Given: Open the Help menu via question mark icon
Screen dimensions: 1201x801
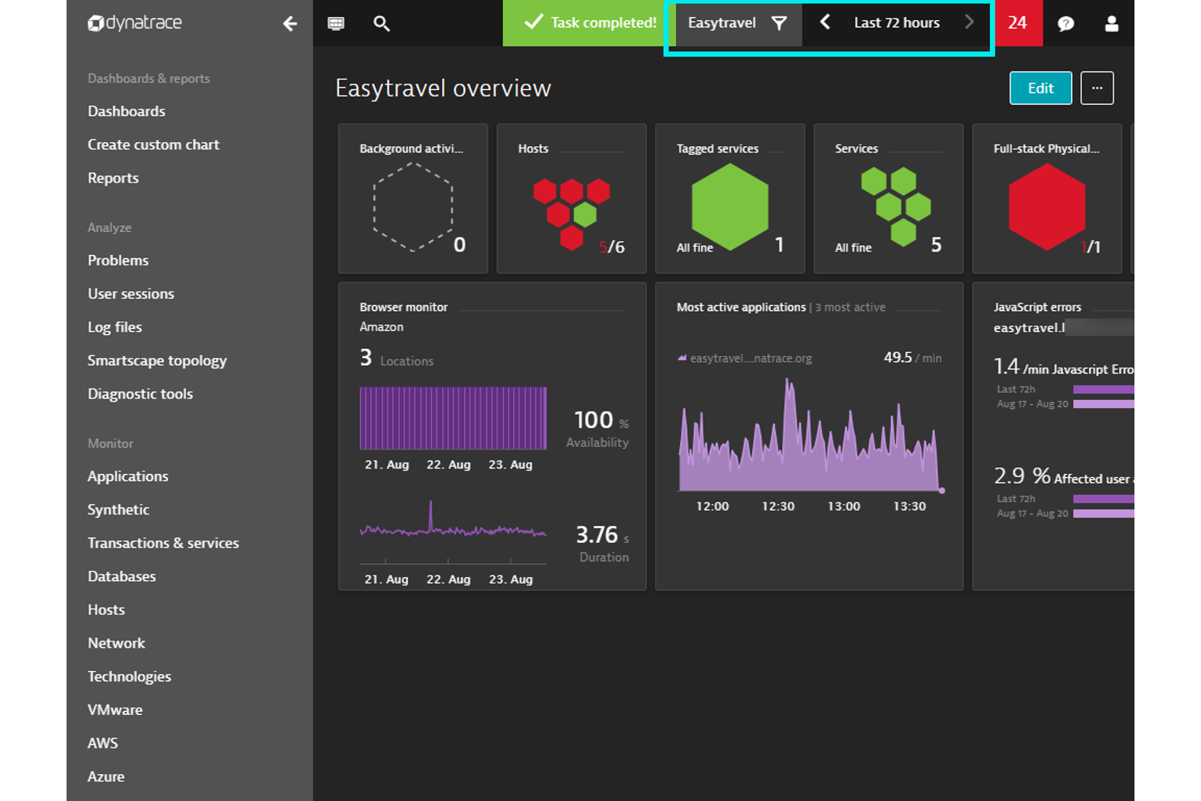Looking at the screenshot, I should 1065,23.
